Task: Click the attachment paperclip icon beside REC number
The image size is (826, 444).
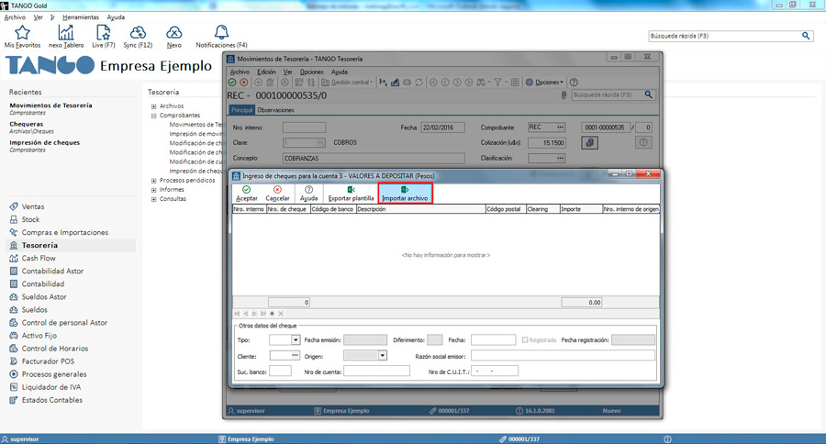Action: click(x=564, y=94)
